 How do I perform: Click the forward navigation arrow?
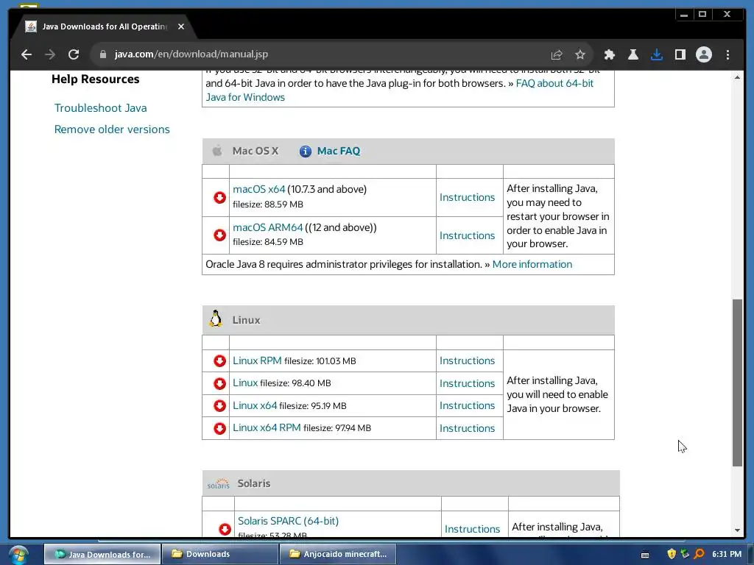click(x=50, y=54)
